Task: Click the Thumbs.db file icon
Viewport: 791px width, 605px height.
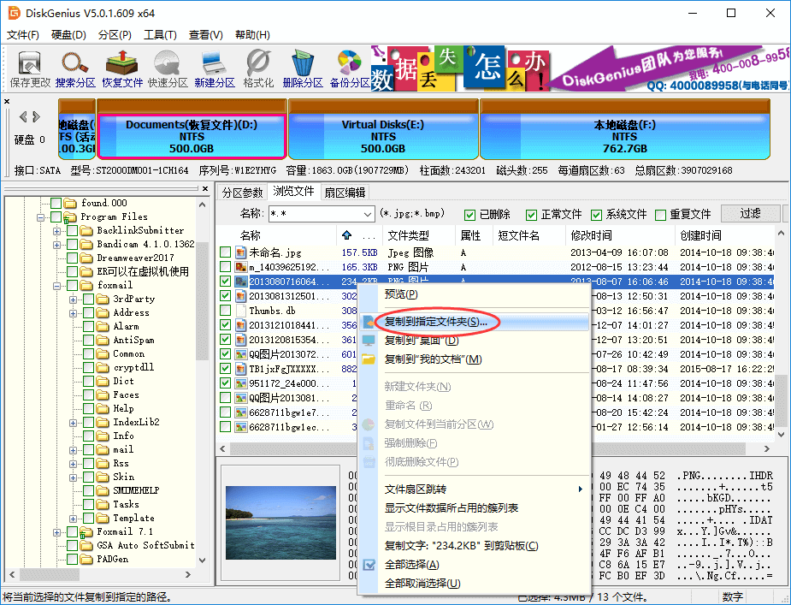Action: pyautogui.click(x=240, y=311)
